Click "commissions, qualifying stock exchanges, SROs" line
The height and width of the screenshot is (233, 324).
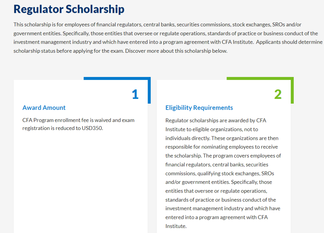pos(220,173)
